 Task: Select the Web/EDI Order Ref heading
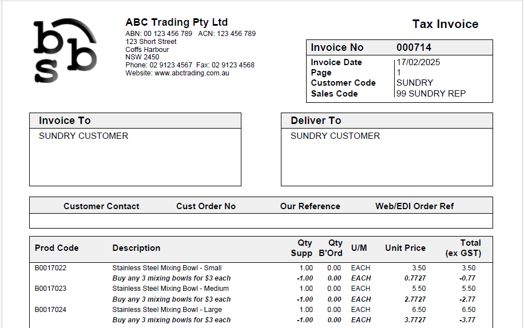[x=414, y=206]
